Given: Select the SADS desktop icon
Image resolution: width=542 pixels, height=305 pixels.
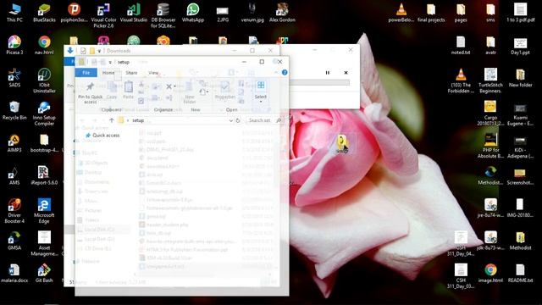Looking at the screenshot, I should tap(14, 78).
